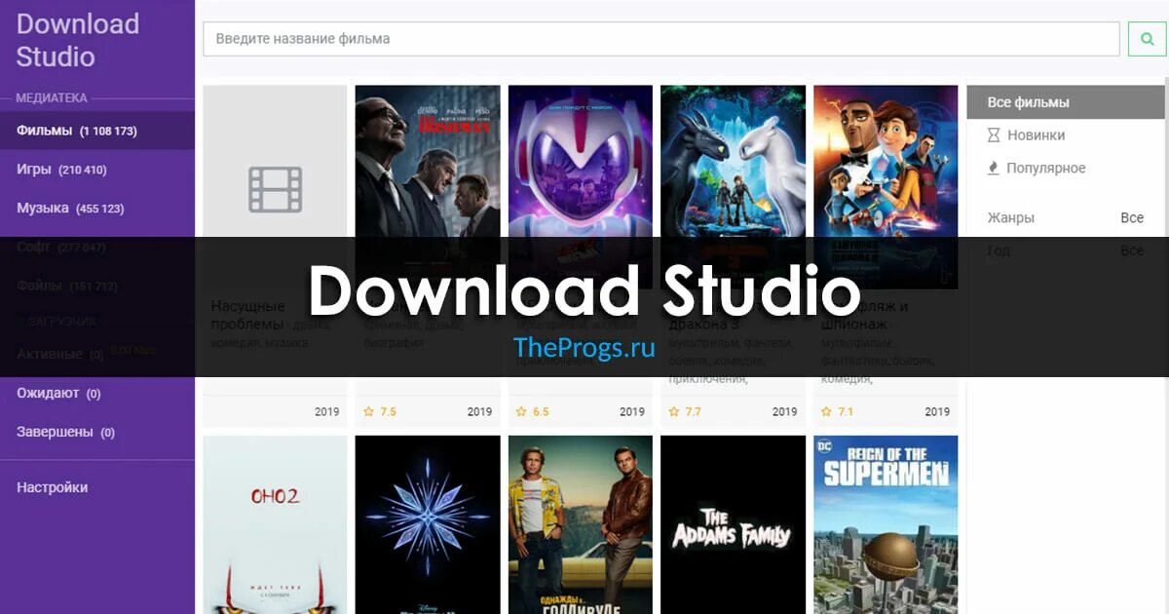Click the flame icon next to Популярное

click(994, 169)
